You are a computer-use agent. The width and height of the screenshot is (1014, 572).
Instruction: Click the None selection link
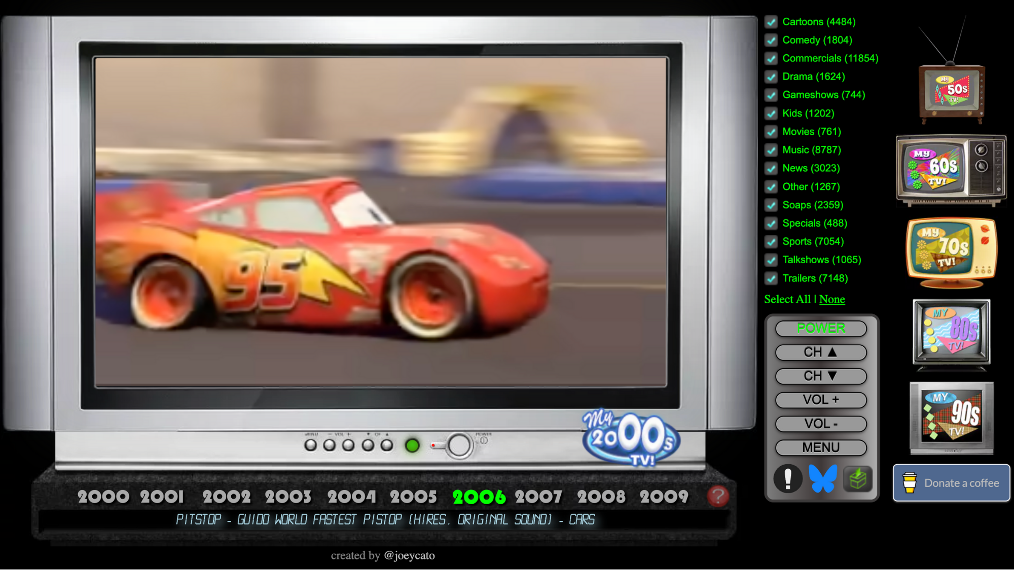coord(832,299)
